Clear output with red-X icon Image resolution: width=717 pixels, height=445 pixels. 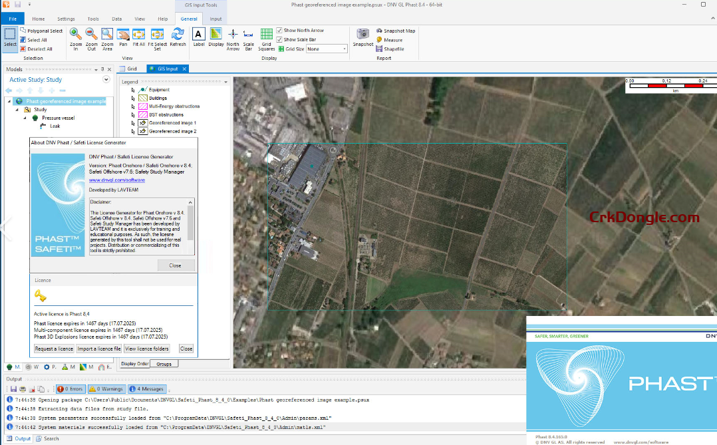tap(32, 389)
